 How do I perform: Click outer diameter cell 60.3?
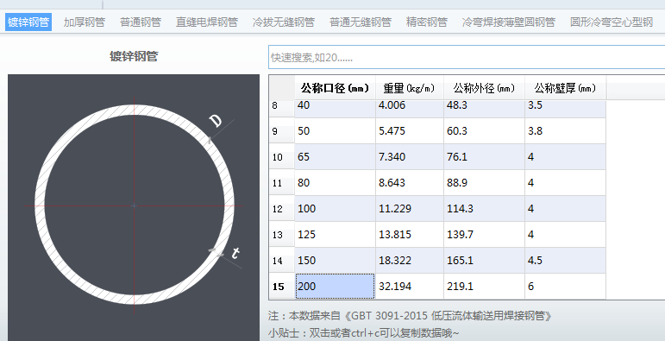tap(484, 131)
